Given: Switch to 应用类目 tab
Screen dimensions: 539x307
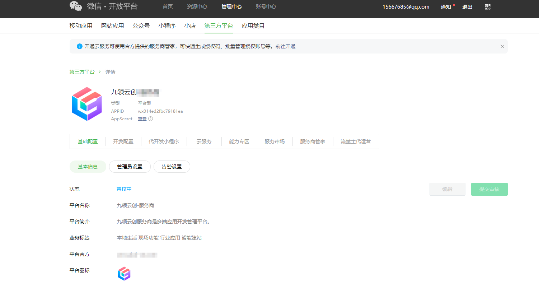Looking at the screenshot, I should click(x=253, y=26).
